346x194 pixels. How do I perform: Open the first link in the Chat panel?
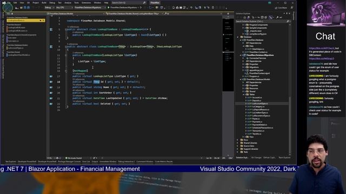pos(322,48)
